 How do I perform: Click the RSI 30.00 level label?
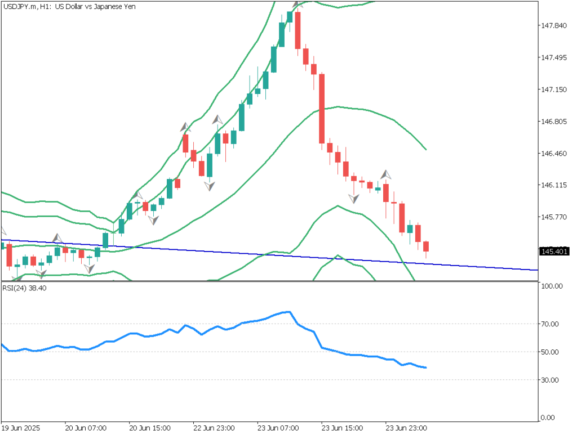pyautogui.click(x=550, y=380)
